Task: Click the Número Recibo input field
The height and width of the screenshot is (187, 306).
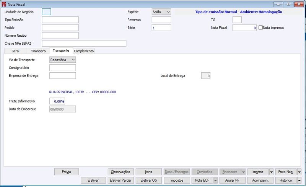Action: click(x=60, y=36)
